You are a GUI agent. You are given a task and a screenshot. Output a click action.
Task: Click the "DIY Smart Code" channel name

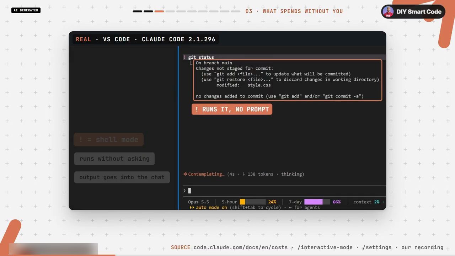tap(419, 12)
